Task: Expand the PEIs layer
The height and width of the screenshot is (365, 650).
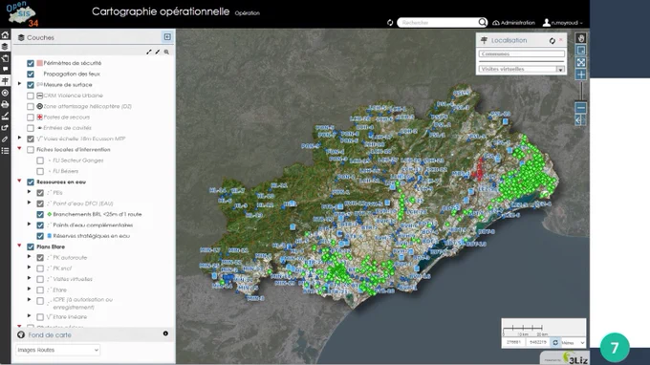Action: 29,192
